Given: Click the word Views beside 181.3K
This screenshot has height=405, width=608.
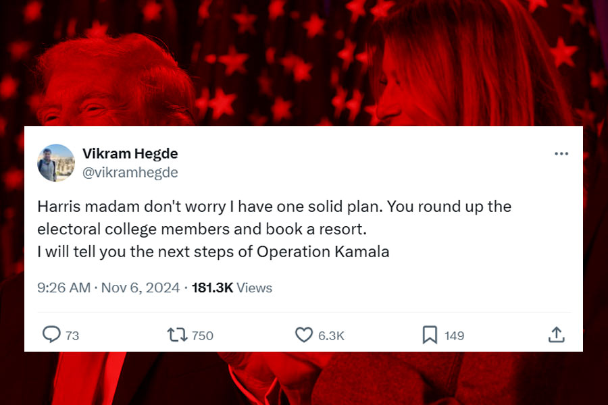Looking at the screenshot, I should [x=255, y=288].
